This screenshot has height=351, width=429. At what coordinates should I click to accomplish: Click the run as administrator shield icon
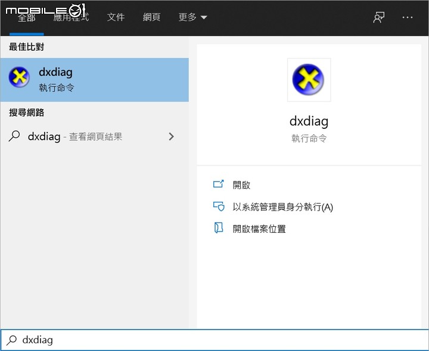click(219, 207)
